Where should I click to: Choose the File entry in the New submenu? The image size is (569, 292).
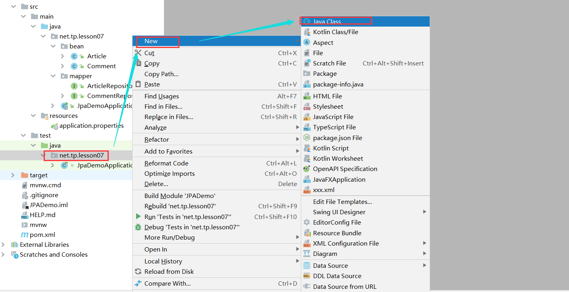[x=365, y=53]
